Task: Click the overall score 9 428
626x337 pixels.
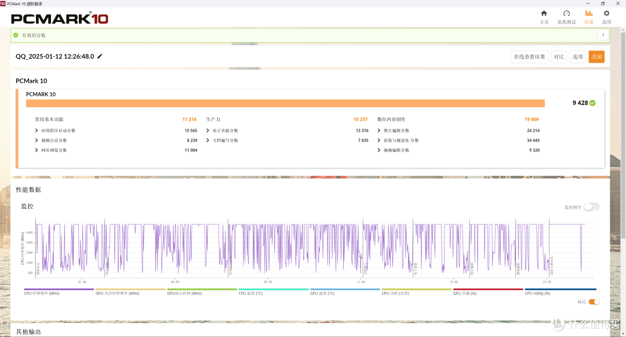Action: [580, 103]
